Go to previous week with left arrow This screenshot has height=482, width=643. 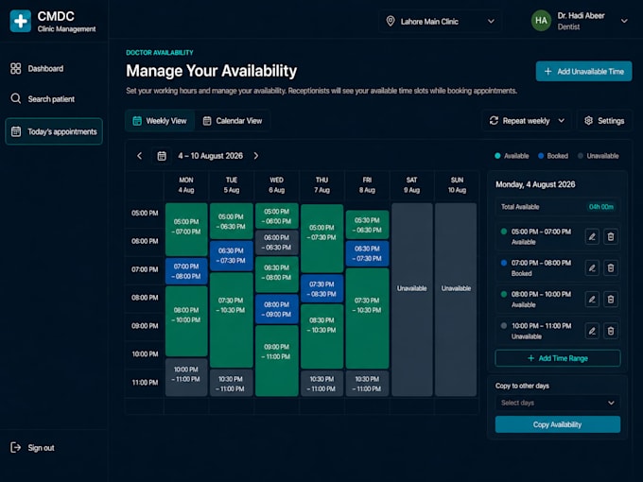pos(139,156)
